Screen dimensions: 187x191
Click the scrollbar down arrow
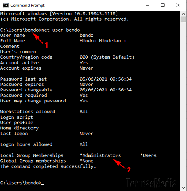tap(183, 188)
